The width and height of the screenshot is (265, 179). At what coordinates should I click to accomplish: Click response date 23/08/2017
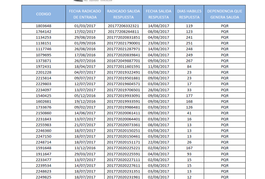tap(158, 43)
